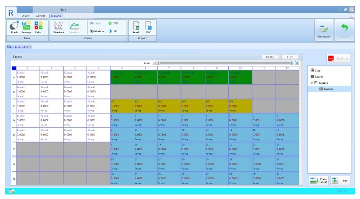Click the Plate in/out button
The image size is (360, 199).
(x=319, y=180)
